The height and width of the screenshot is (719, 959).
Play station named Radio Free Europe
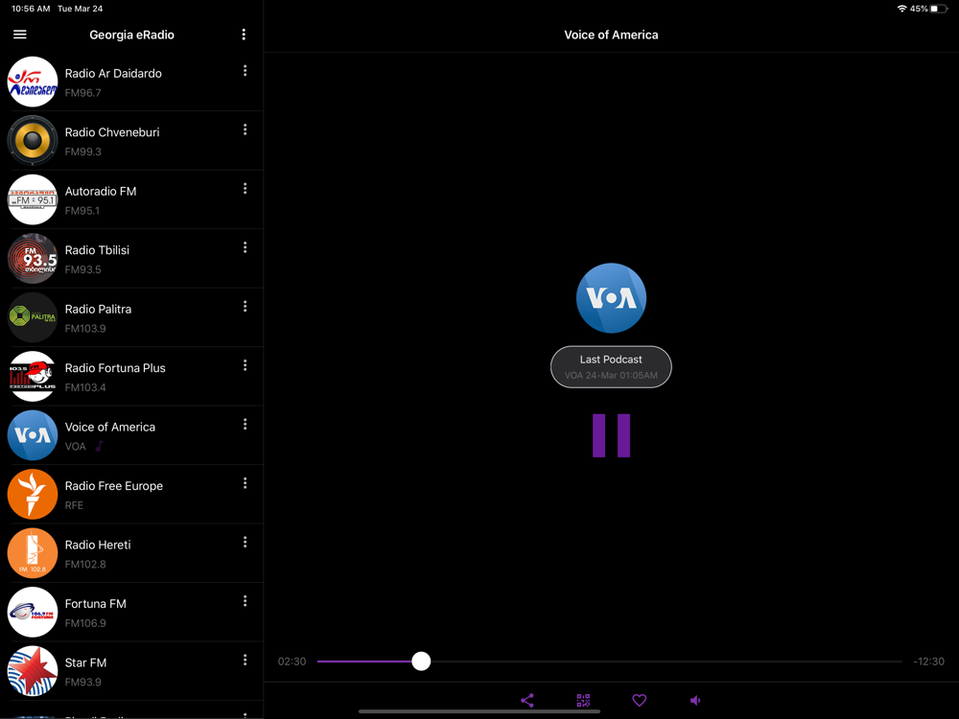click(114, 486)
